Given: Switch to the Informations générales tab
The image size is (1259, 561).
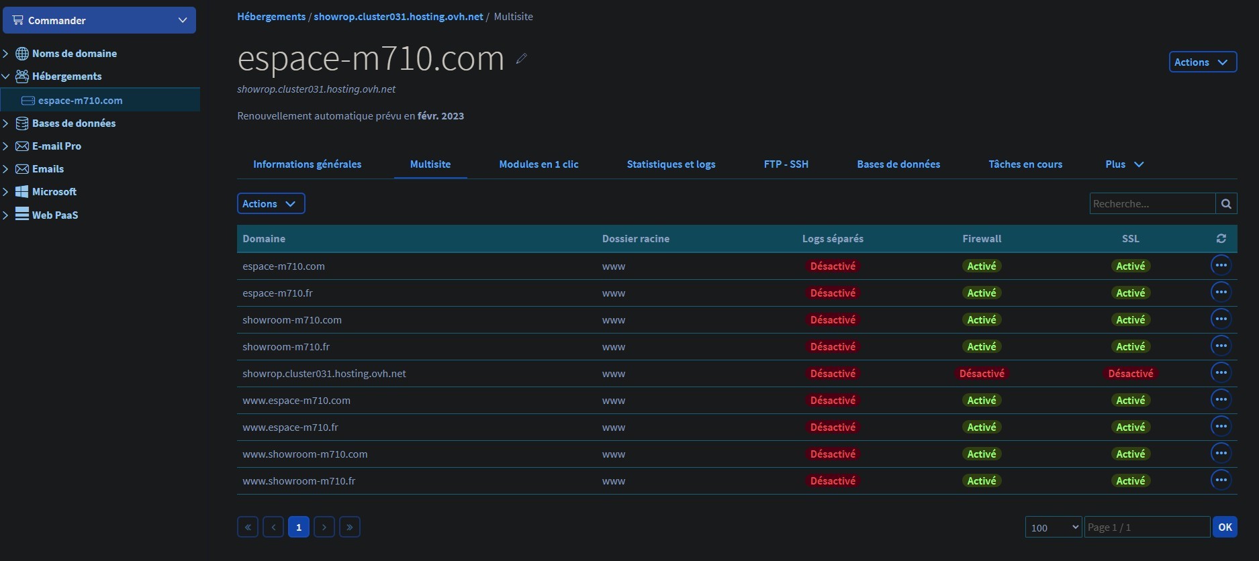Looking at the screenshot, I should click(x=307, y=164).
